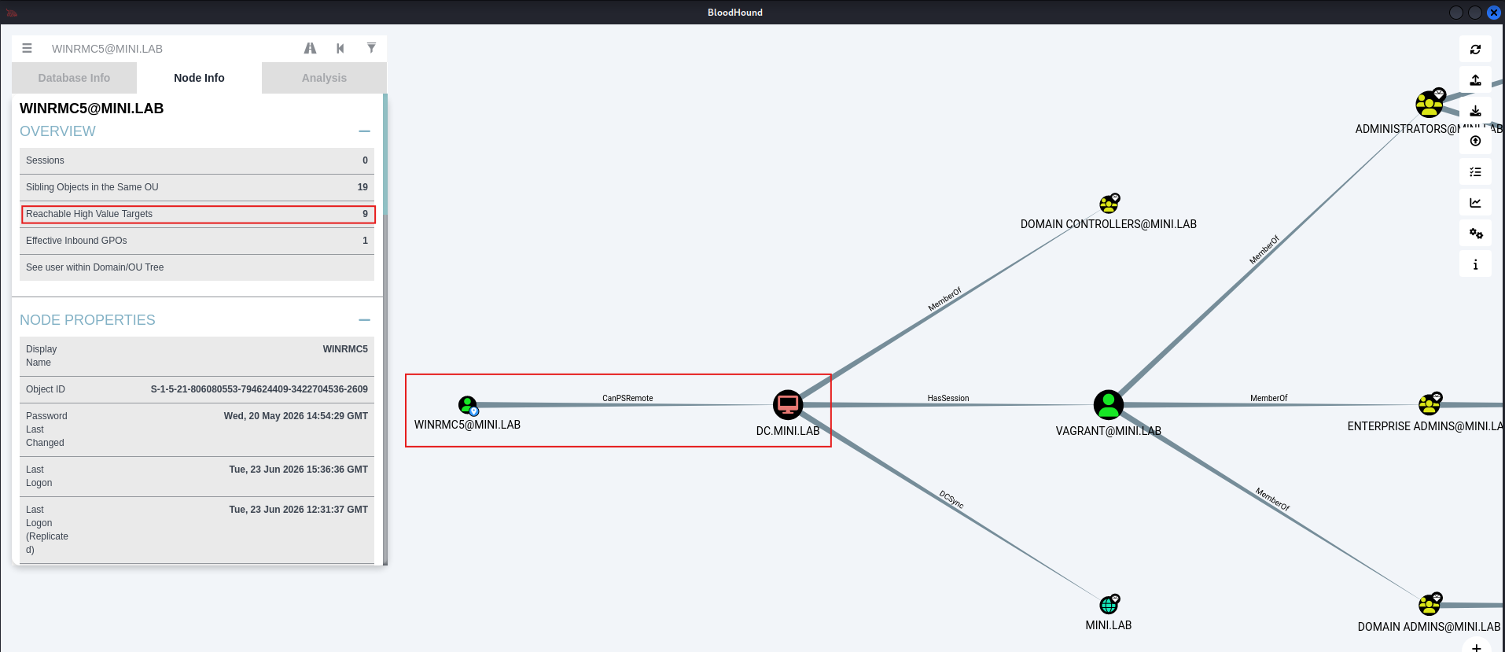Collapse the NODE PROPERTIES section
This screenshot has width=1505, height=652.
[x=364, y=320]
